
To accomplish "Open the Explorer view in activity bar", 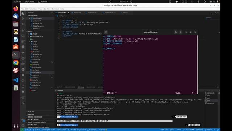I will point(23,13).
